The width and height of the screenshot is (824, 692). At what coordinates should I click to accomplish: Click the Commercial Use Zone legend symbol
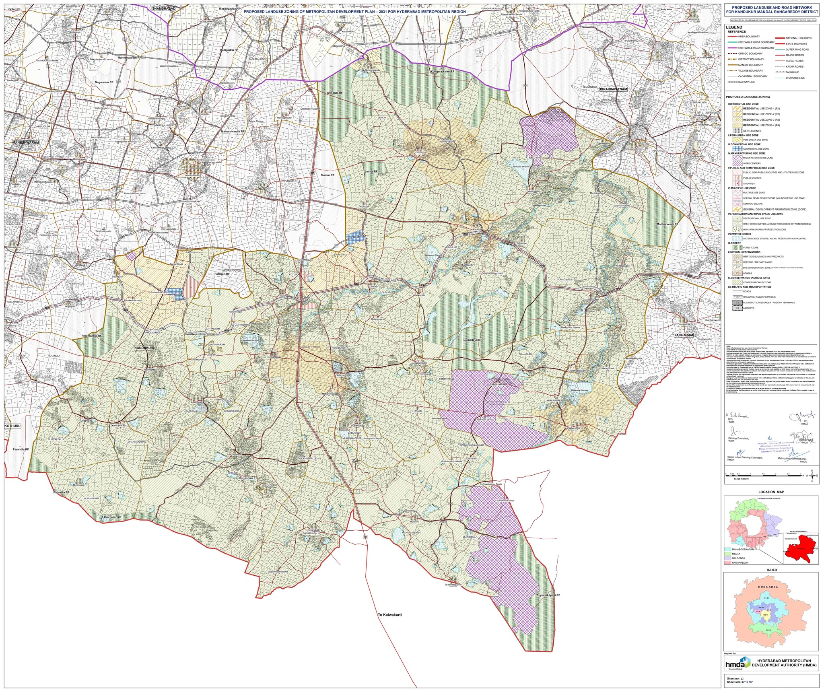click(737, 148)
